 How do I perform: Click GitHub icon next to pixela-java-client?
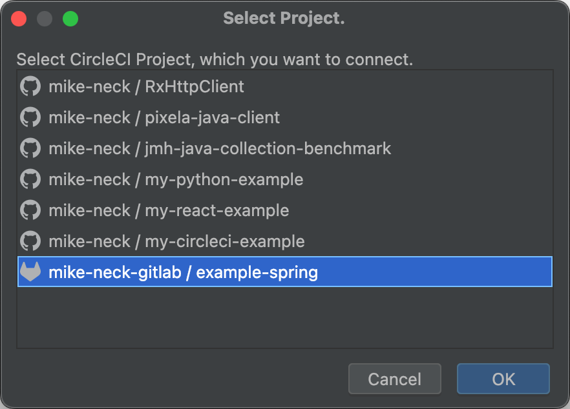pyautogui.click(x=30, y=117)
